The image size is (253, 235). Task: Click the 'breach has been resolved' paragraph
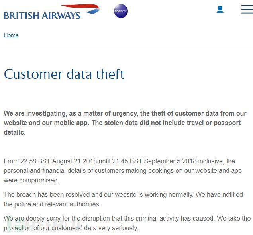pyautogui.click(x=124, y=199)
